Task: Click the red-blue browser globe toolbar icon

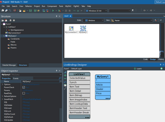Action: click(x=15, y=10)
